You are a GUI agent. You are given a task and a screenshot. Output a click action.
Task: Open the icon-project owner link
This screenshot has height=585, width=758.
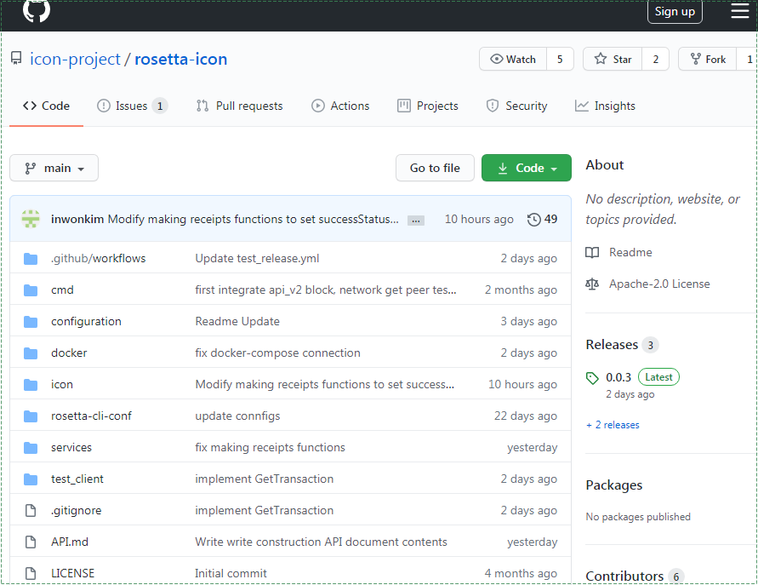[x=75, y=59]
